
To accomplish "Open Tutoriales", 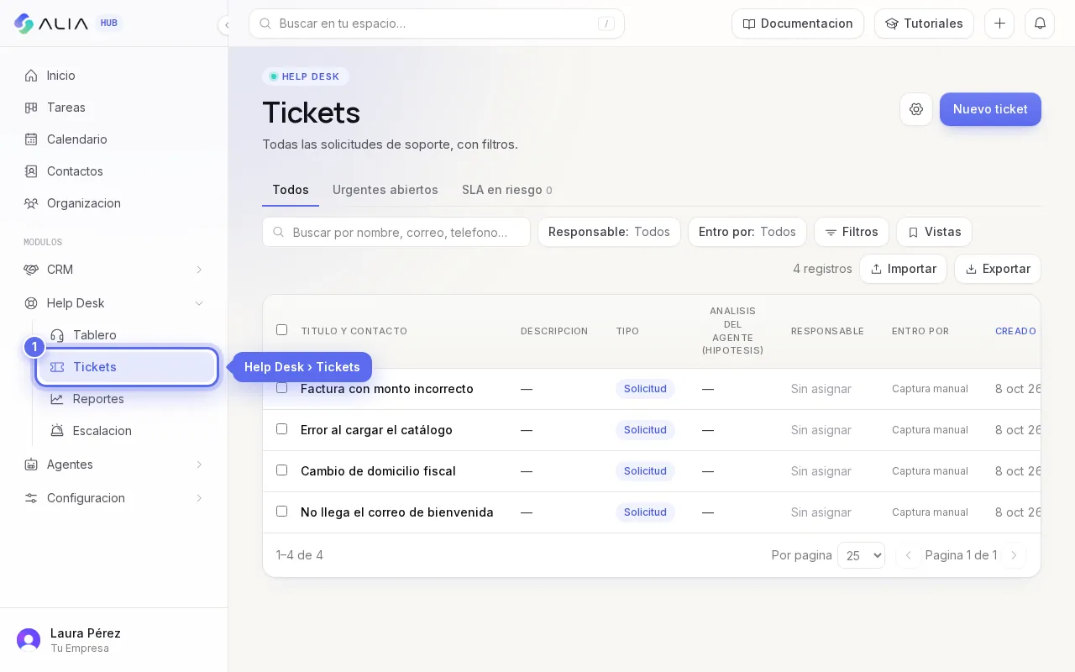I will click(924, 24).
